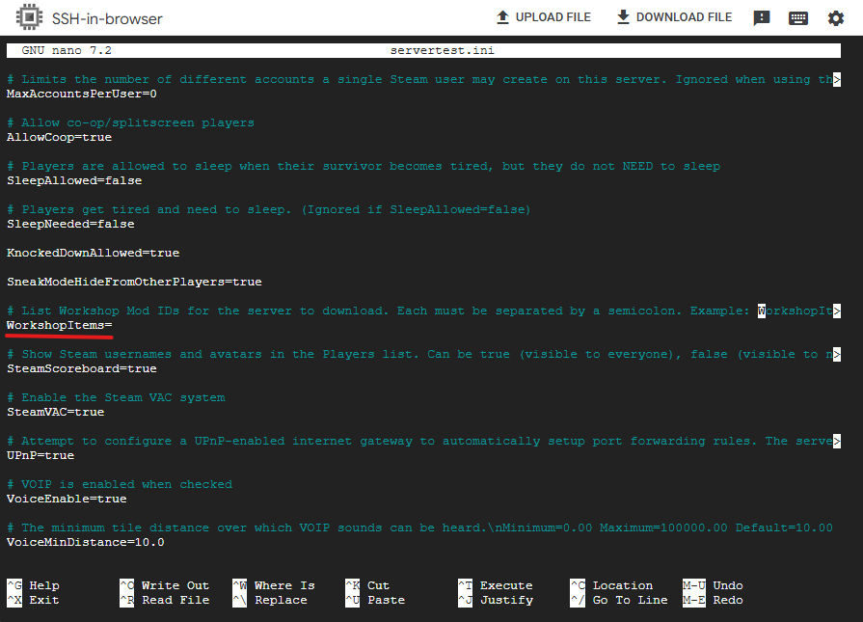Image resolution: width=863 pixels, height=622 pixels.
Task: Place cursor on AllowCoop=true line
Action: coord(59,138)
